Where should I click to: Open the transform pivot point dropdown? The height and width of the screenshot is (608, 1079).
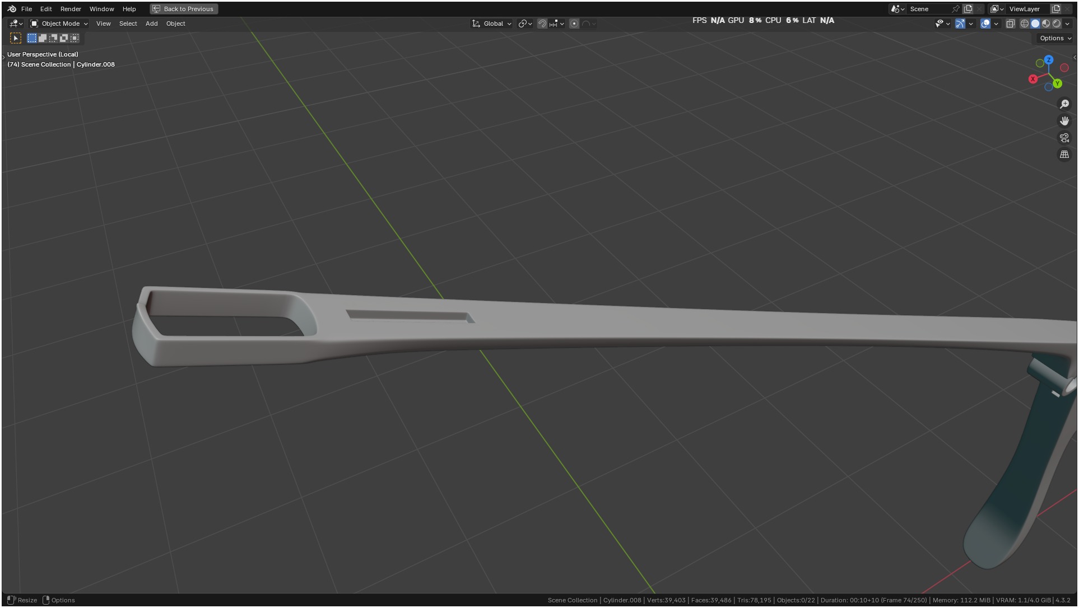525,24
